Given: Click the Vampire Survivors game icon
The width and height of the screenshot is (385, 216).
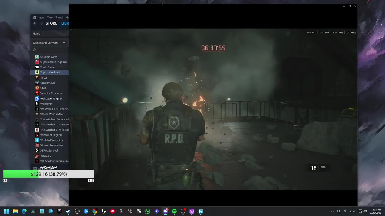Looking at the screenshot, I should (x=37, y=93).
